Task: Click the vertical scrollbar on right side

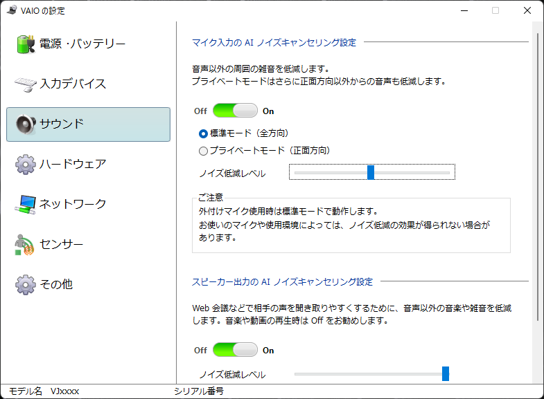Action: (537, 176)
